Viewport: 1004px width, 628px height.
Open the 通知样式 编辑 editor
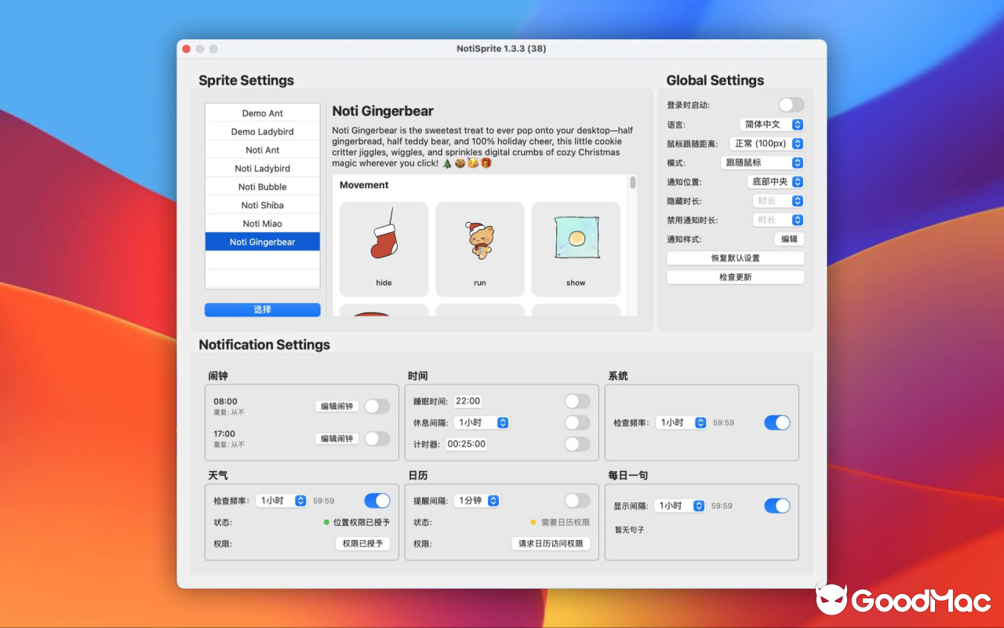click(x=789, y=239)
